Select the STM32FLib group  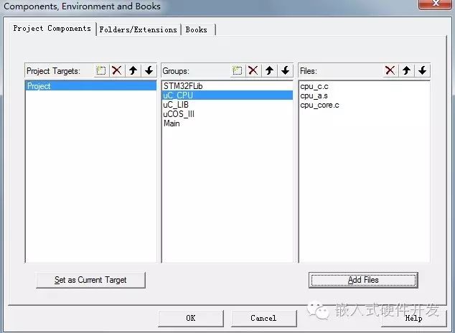(227, 86)
